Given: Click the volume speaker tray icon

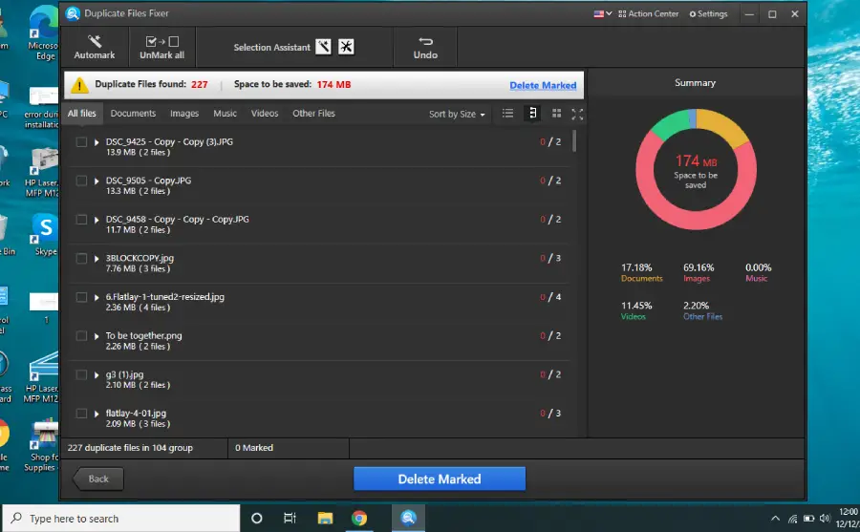Looking at the screenshot, I should tap(825, 519).
